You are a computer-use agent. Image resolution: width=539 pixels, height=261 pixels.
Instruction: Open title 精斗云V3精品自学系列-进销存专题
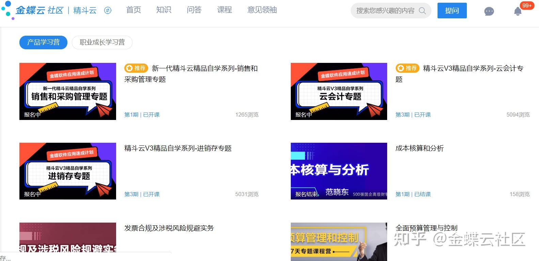(x=178, y=148)
